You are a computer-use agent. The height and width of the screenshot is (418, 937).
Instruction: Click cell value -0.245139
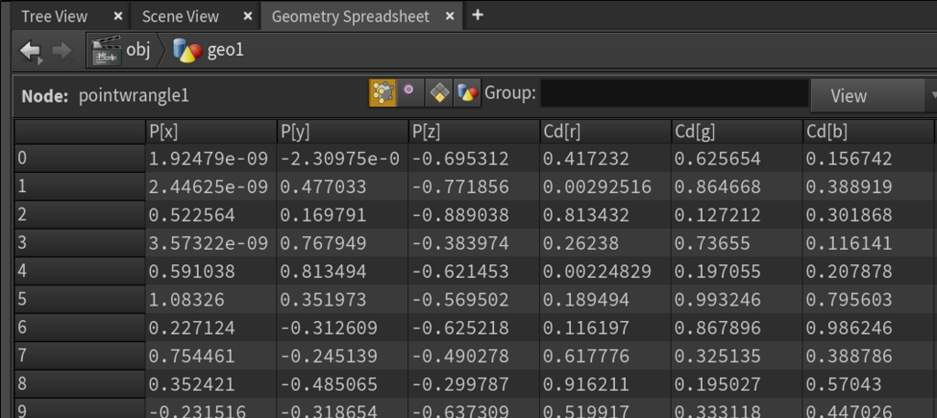point(328,357)
